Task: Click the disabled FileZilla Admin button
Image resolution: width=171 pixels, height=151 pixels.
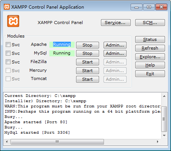Action: (115, 62)
